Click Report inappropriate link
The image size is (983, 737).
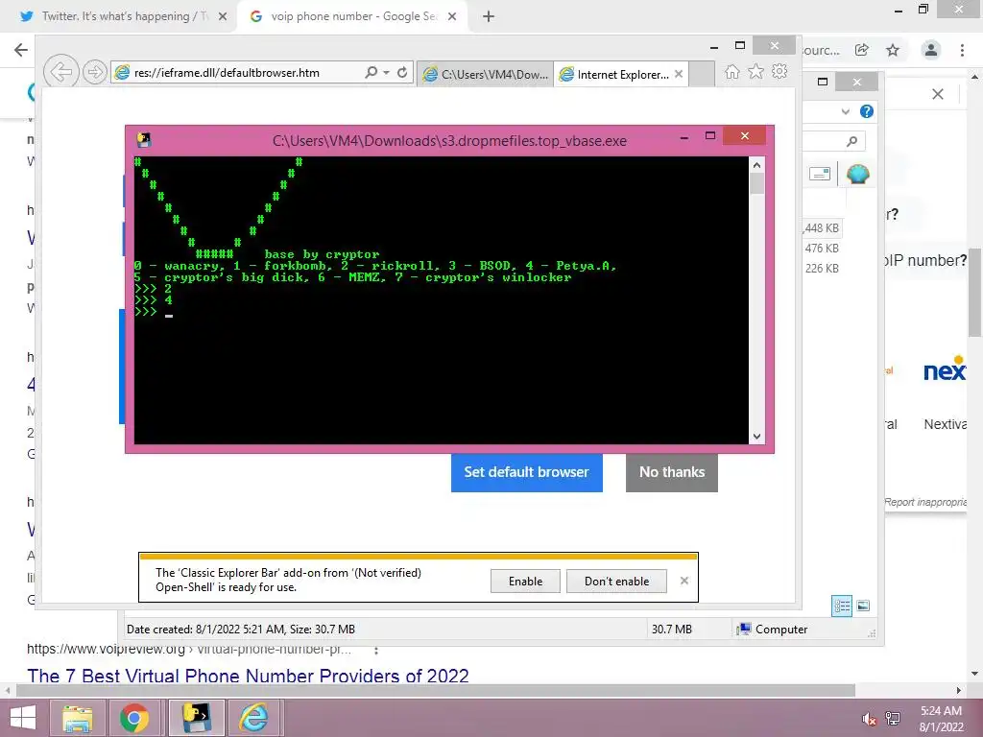[925, 502]
